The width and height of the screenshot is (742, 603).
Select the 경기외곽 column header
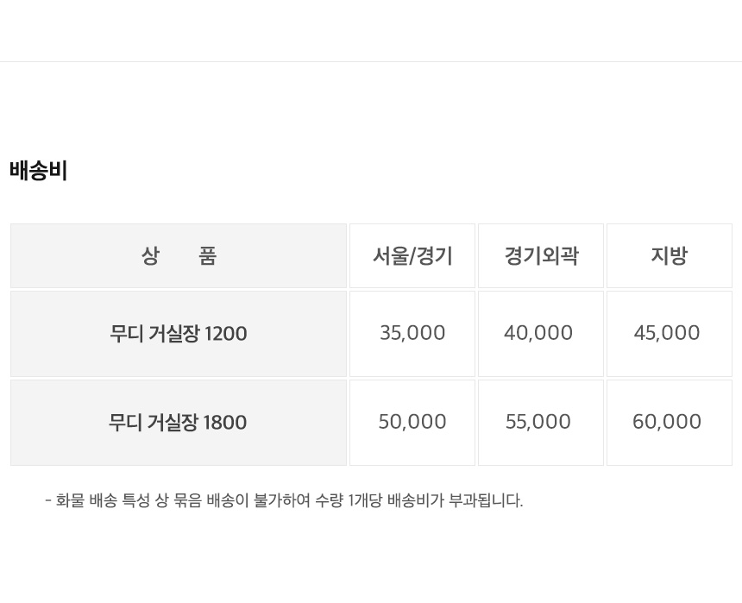pyautogui.click(x=541, y=256)
